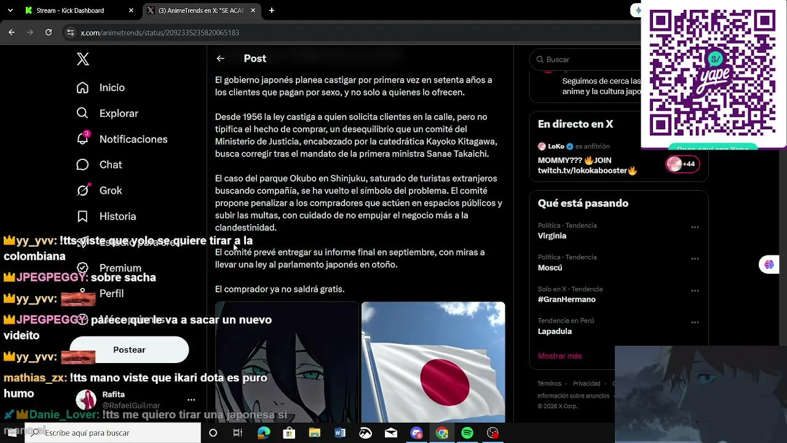Open the Mail app from the taskbar
787x443 pixels.
pos(391,433)
